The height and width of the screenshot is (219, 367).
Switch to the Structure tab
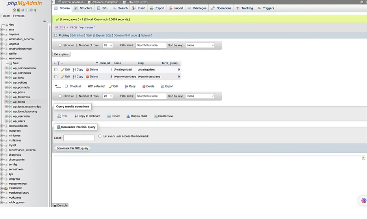coord(83,8)
